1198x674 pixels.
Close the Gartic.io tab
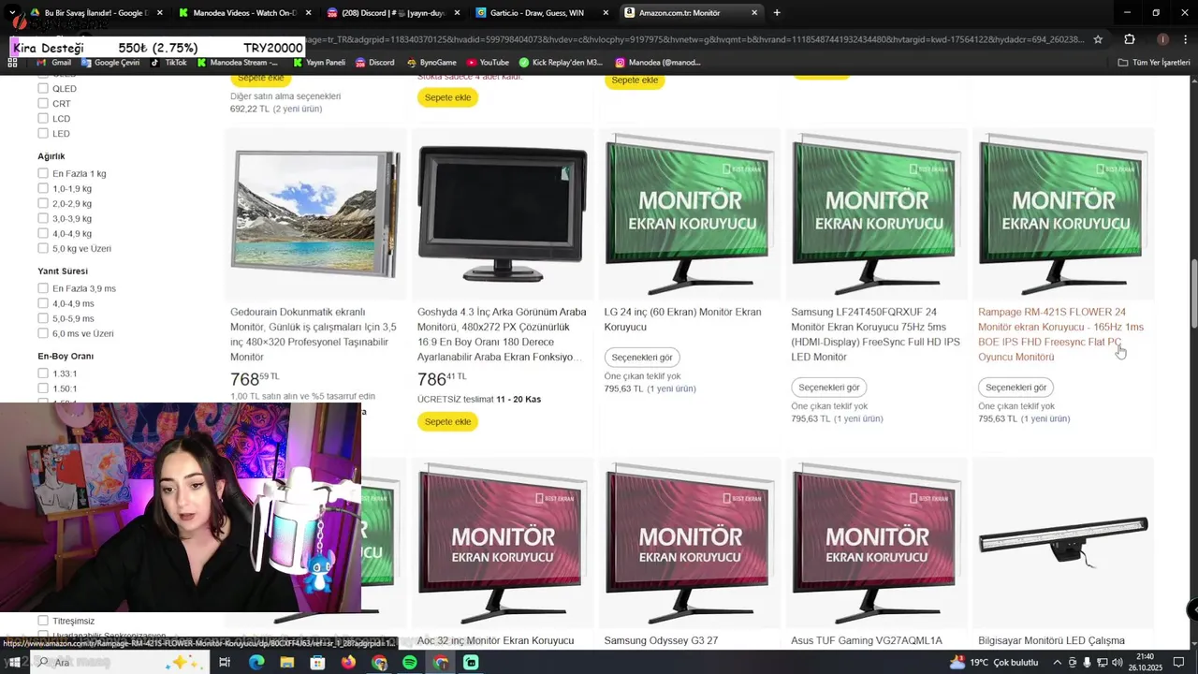point(606,13)
